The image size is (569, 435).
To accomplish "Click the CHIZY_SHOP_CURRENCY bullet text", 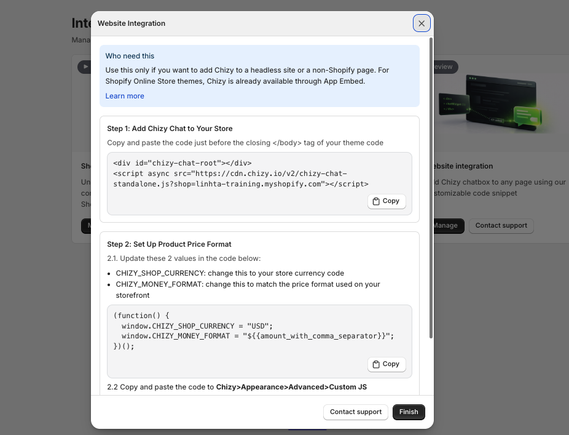I will [x=230, y=273].
